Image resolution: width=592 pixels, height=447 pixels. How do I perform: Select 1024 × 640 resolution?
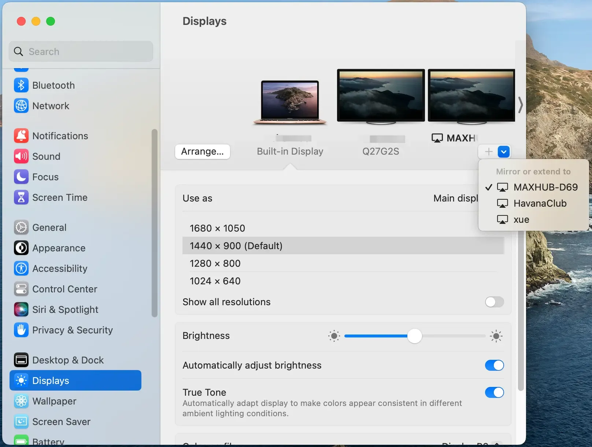point(343,281)
